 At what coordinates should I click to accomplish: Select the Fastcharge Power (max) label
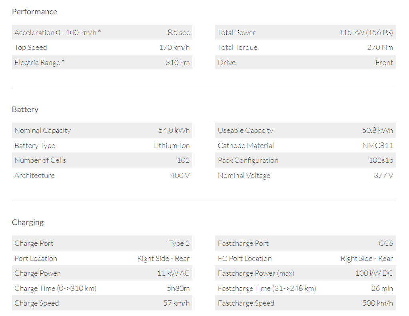point(256,273)
